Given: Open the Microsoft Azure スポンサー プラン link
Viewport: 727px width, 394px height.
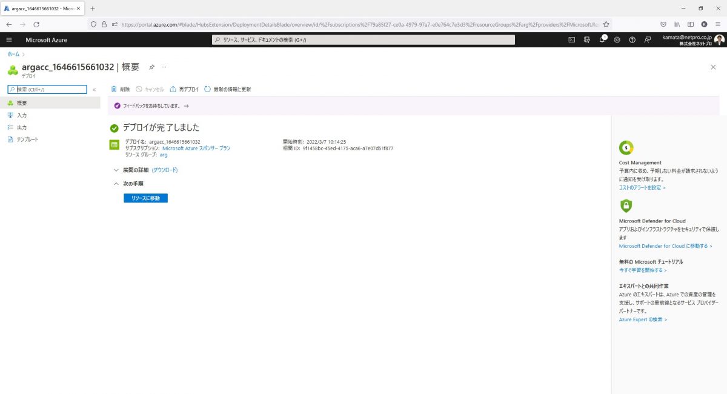Looking at the screenshot, I should point(196,148).
